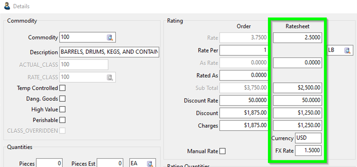Click the Commodity field containing 100
Image resolution: width=357 pixels, height=167 pixels.
click(88, 37)
